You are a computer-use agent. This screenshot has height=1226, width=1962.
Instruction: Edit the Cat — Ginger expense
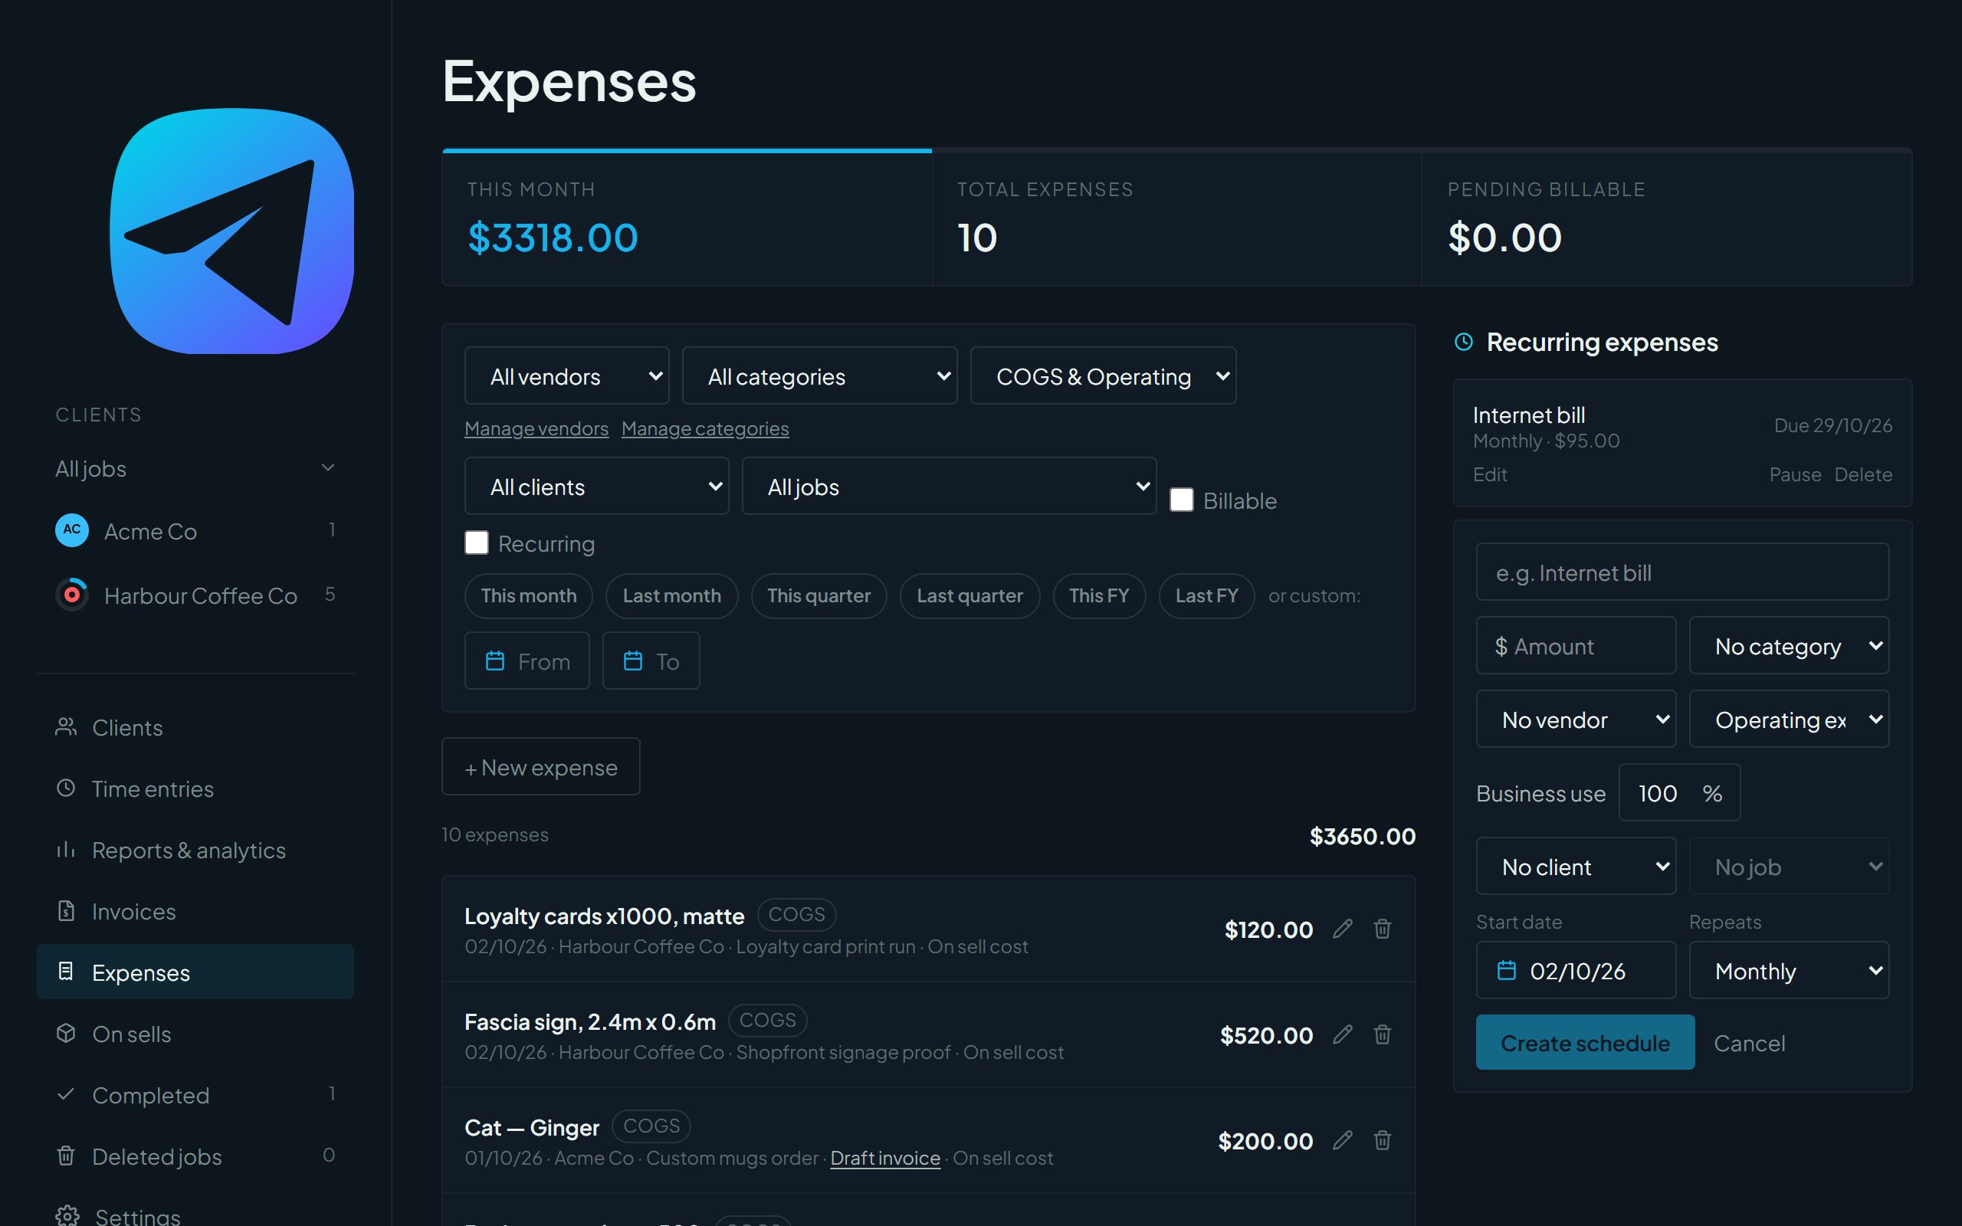coord(1343,1140)
